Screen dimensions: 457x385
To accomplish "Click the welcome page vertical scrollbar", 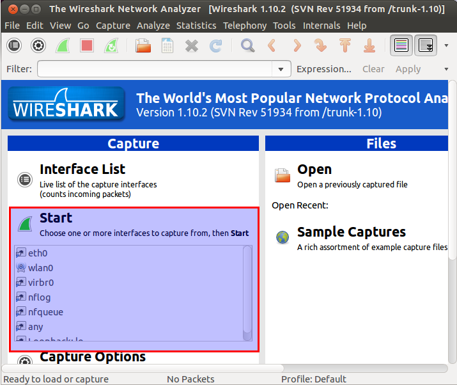I will pos(452,169).
